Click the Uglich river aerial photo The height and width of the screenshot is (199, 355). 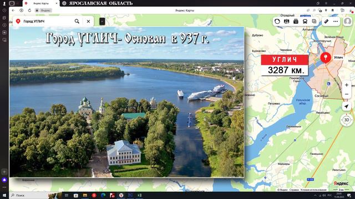tap(126, 102)
